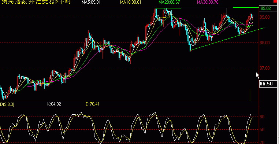Select the horizontal green resistance line

pos(207,8)
